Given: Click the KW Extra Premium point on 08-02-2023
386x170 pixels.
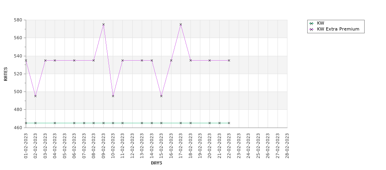Looking at the screenshot, I should point(93,60).
